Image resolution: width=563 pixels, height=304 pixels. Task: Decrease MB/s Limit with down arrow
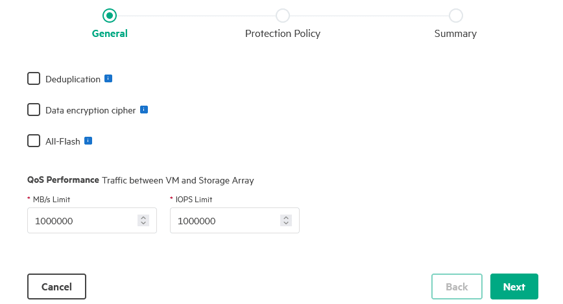[143, 223]
